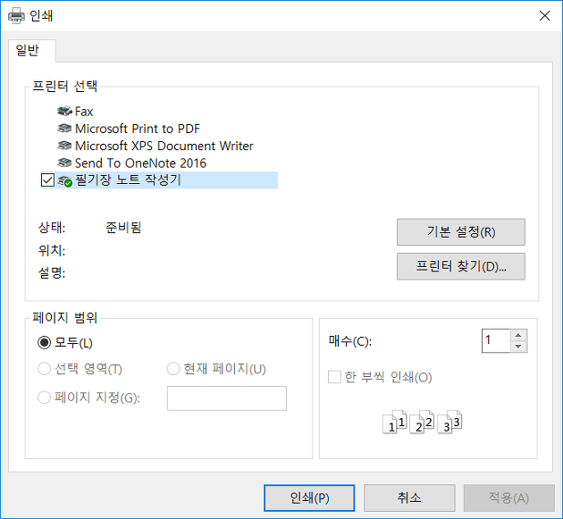The image size is (563, 519).
Task: Click the Microsoft XPS Document Writer icon
Action: point(64,146)
